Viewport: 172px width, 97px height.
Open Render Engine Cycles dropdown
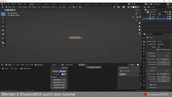pos(164,41)
